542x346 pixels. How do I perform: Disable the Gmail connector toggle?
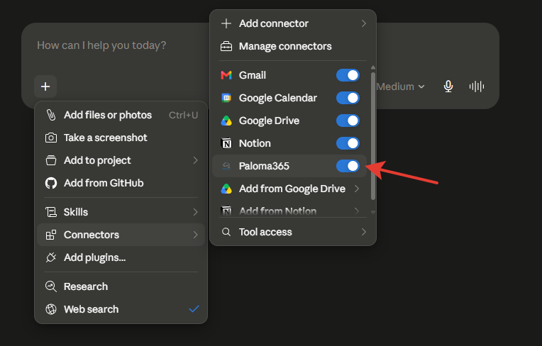point(348,75)
